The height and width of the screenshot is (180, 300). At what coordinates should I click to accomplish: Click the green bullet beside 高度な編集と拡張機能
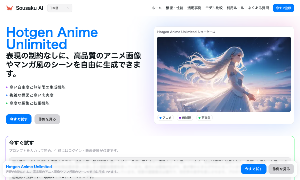tap(7, 103)
